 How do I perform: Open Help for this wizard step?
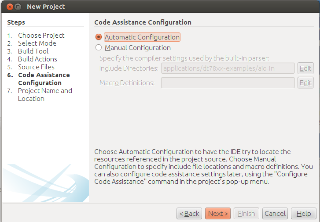[304, 214]
